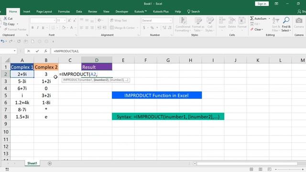306x172 pixels.
Task: Confirm formula with the check mark icon
Action: pos(37,51)
